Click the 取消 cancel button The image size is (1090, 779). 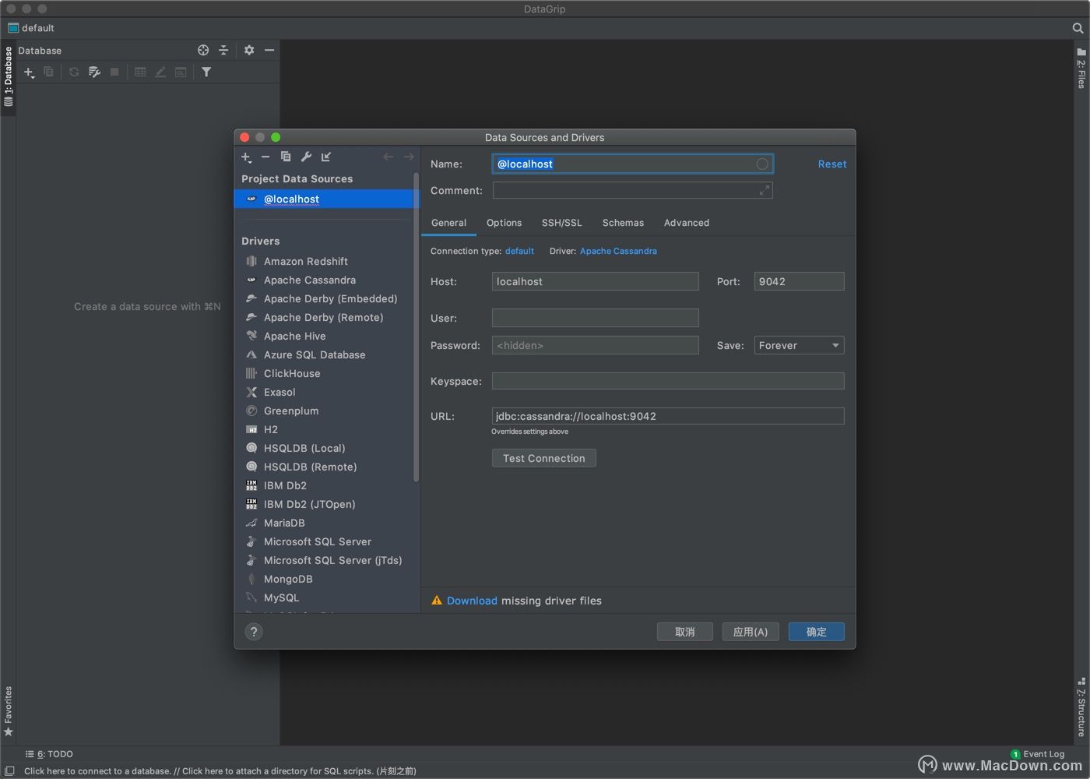684,632
